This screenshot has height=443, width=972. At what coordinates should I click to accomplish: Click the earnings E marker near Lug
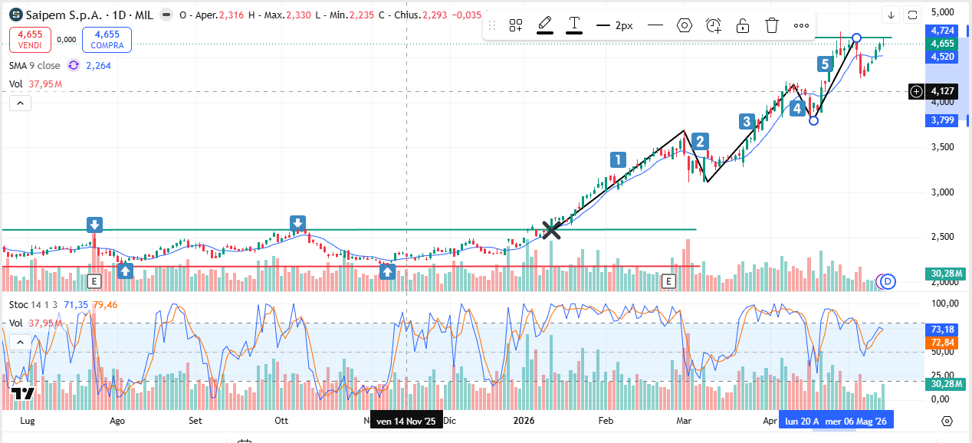pos(94,281)
